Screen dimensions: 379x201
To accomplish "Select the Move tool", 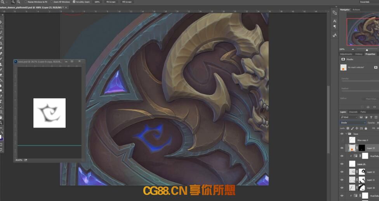I will (1, 22).
